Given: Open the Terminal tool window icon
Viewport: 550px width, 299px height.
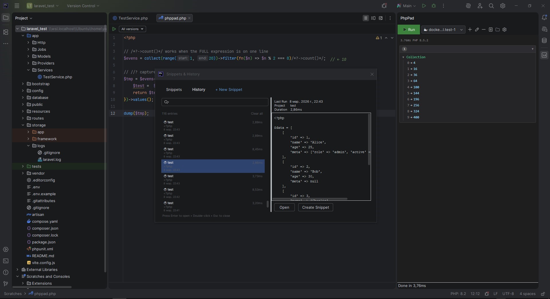Looking at the screenshot, I should tap(6, 261).
